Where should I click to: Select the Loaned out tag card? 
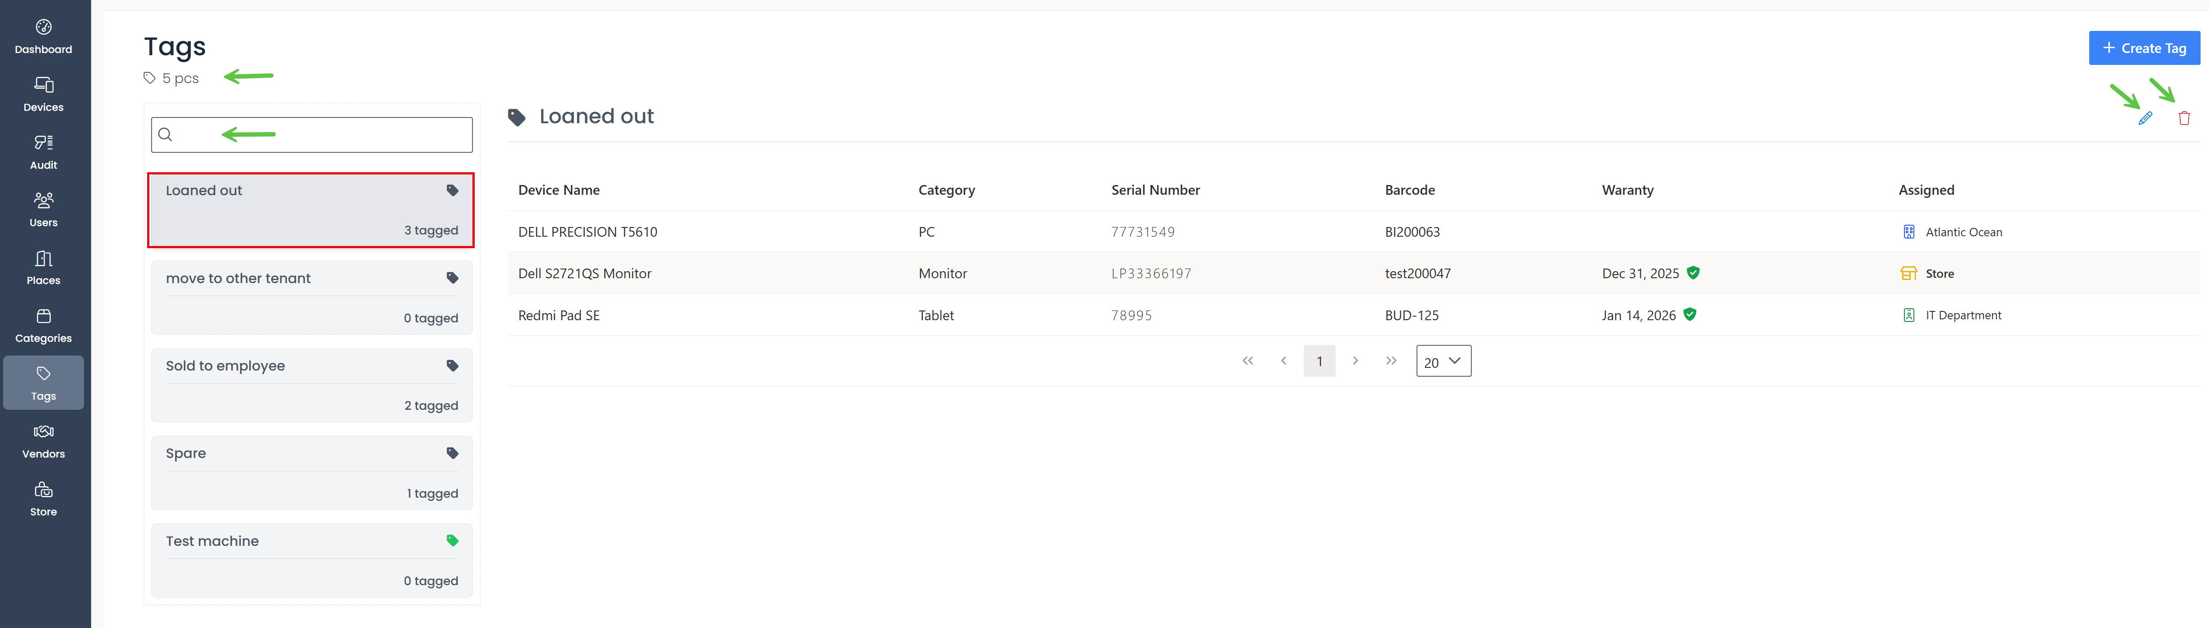tap(311, 210)
